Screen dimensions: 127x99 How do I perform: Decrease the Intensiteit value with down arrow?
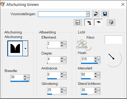pos(96,76)
